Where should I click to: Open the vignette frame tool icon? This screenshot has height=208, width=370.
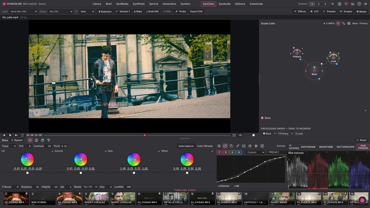(244, 146)
